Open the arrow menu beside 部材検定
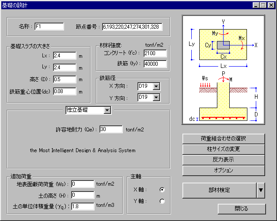277x221 pixels. tap(261, 190)
